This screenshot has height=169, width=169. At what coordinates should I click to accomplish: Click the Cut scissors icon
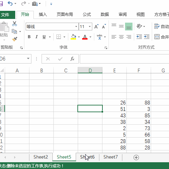(15, 24)
